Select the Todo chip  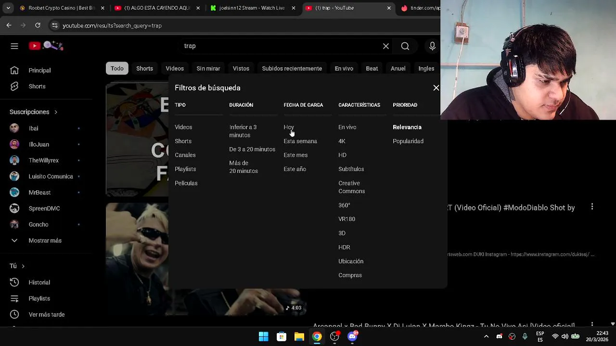pyautogui.click(x=117, y=68)
